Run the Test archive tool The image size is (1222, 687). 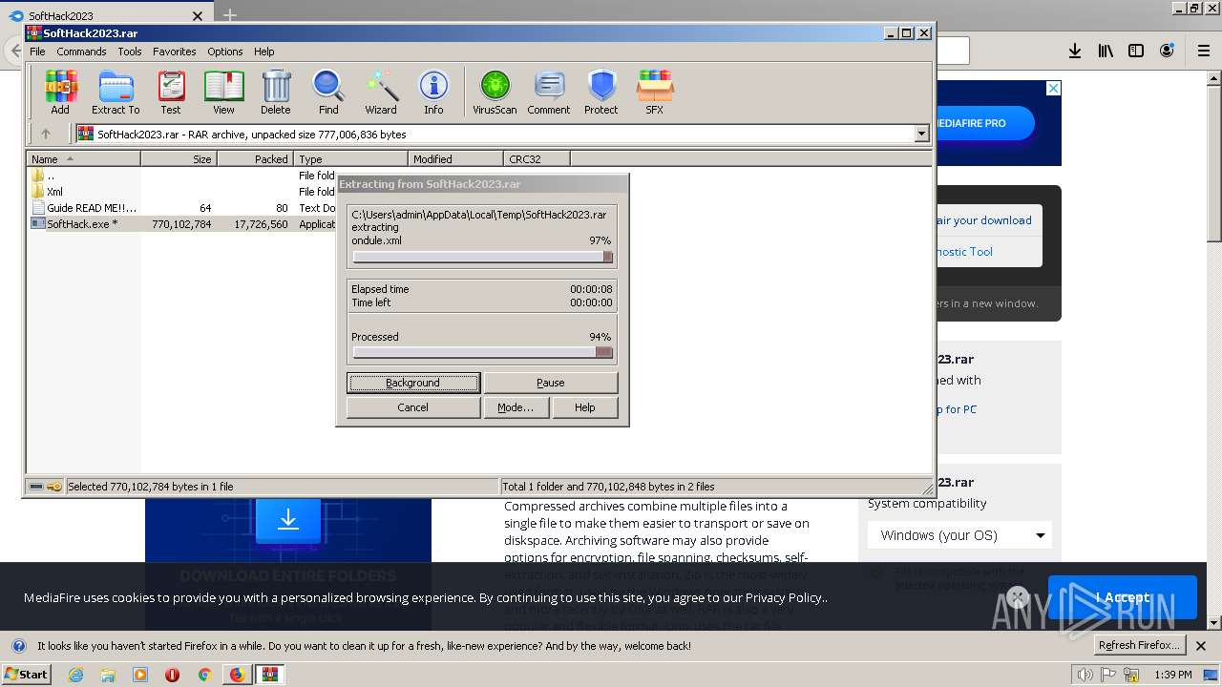pyautogui.click(x=171, y=93)
